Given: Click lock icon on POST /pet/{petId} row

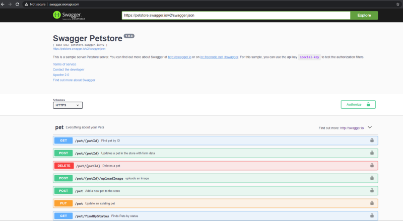Looking at the screenshot, I should pos(372,153).
